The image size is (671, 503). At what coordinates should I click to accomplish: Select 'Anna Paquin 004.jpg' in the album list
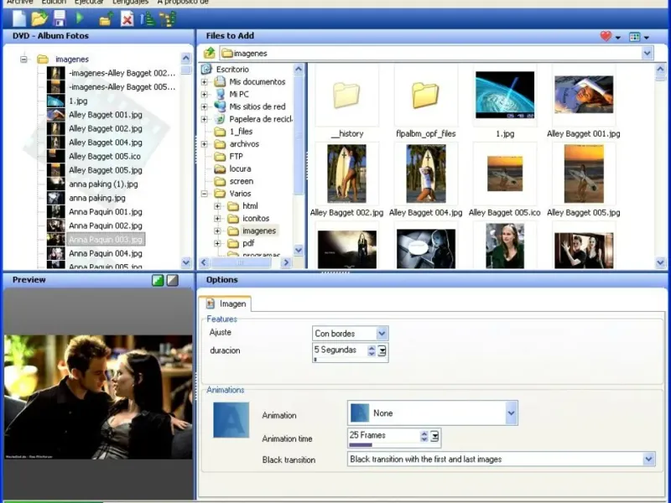point(105,253)
